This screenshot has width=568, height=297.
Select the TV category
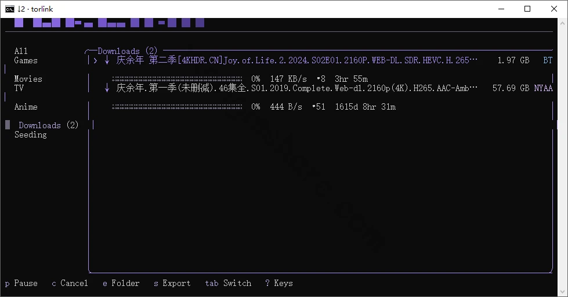click(x=19, y=88)
